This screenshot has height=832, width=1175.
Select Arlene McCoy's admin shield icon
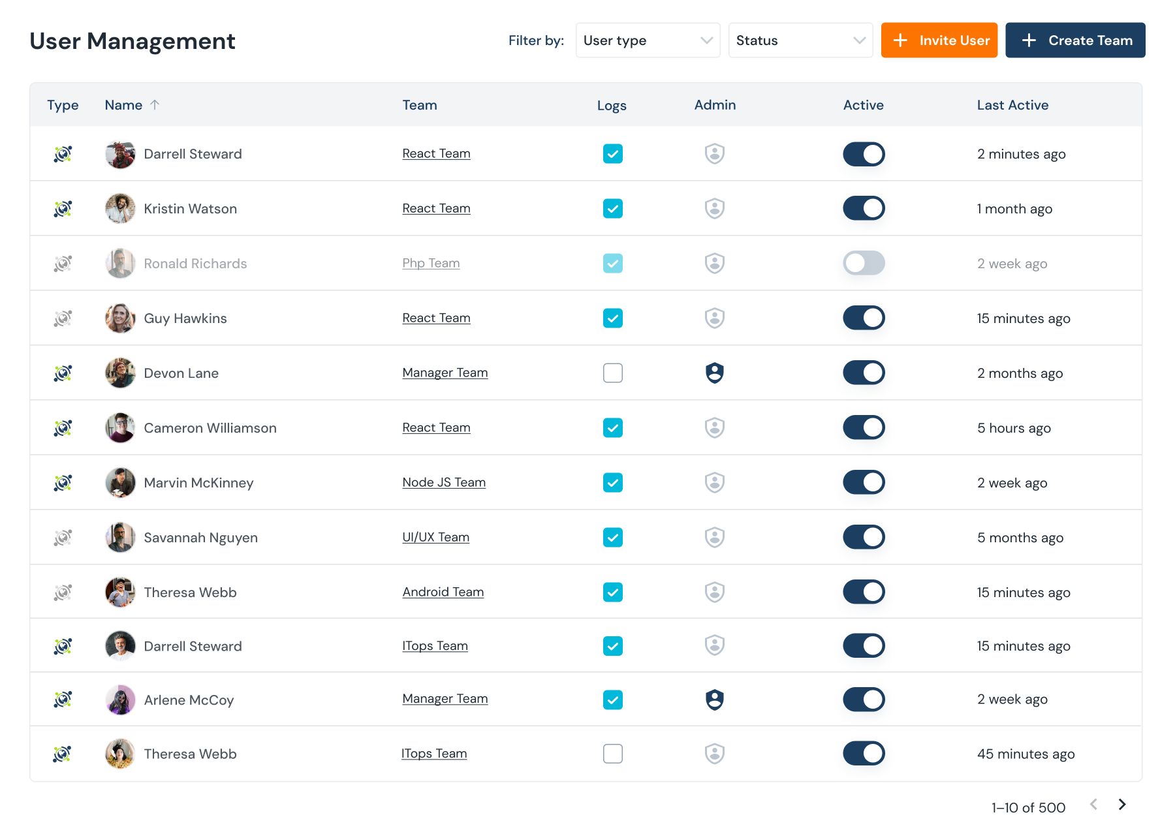tap(715, 699)
